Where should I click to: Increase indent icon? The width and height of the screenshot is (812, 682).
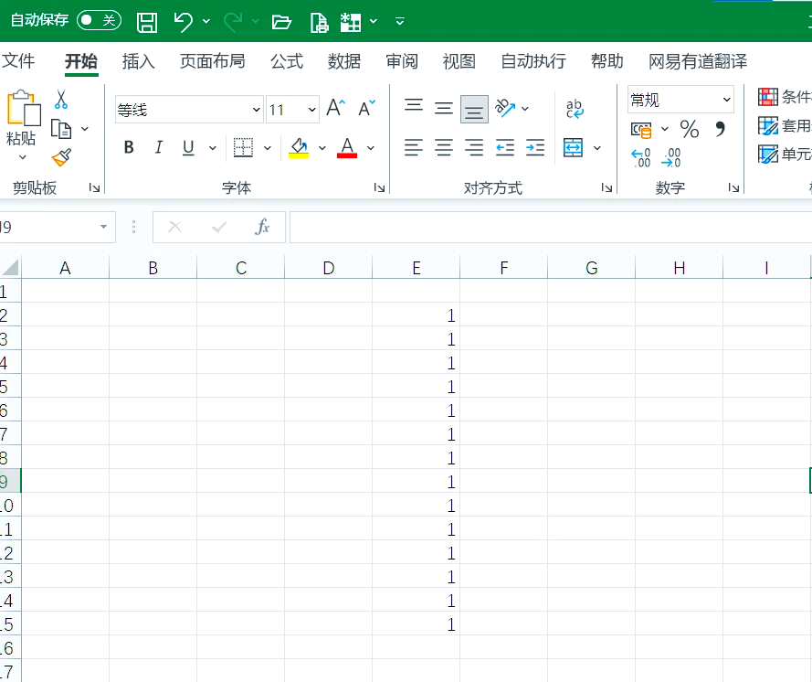tap(535, 148)
